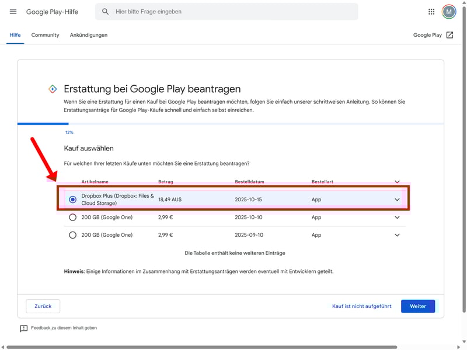Screen dimensions: 467x350
Task: Go back with the Zurück button
Action: (x=43, y=306)
